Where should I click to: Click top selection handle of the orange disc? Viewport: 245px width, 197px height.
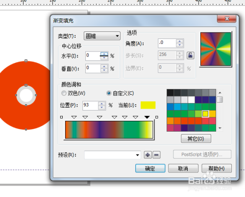[x=26, y=61]
